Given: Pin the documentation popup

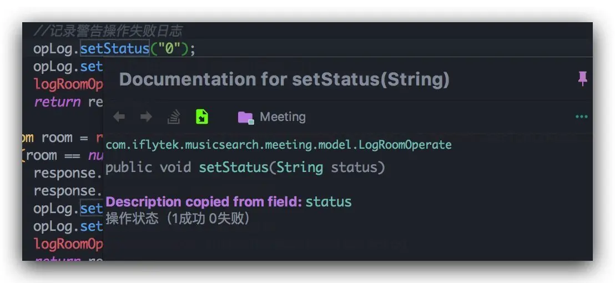Looking at the screenshot, I should [x=582, y=79].
